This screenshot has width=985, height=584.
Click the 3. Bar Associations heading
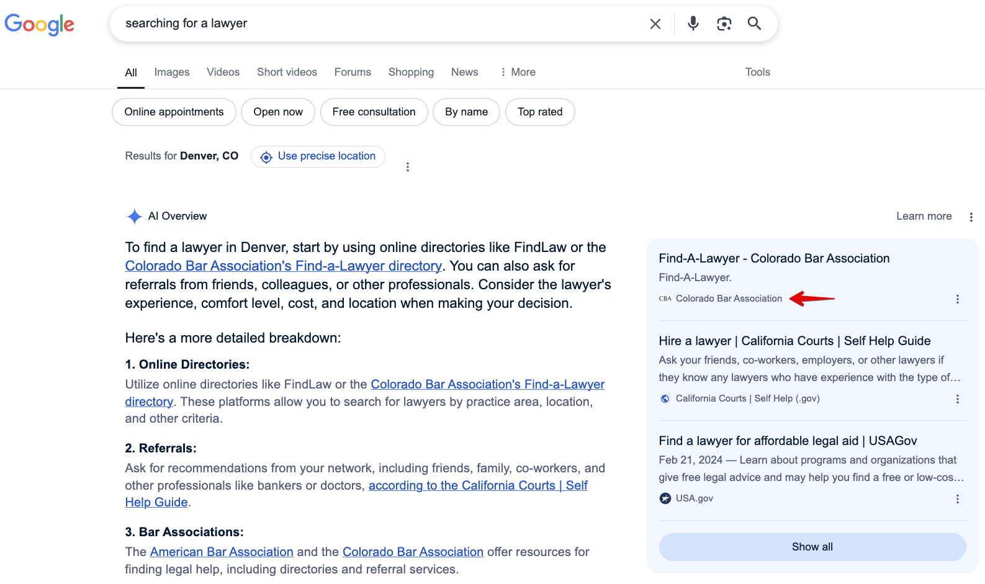click(x=184, y=532)
